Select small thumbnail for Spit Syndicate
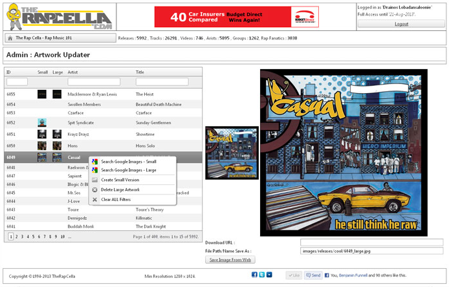449x287 pixels. pyautogui.click(x=42, y=123)
